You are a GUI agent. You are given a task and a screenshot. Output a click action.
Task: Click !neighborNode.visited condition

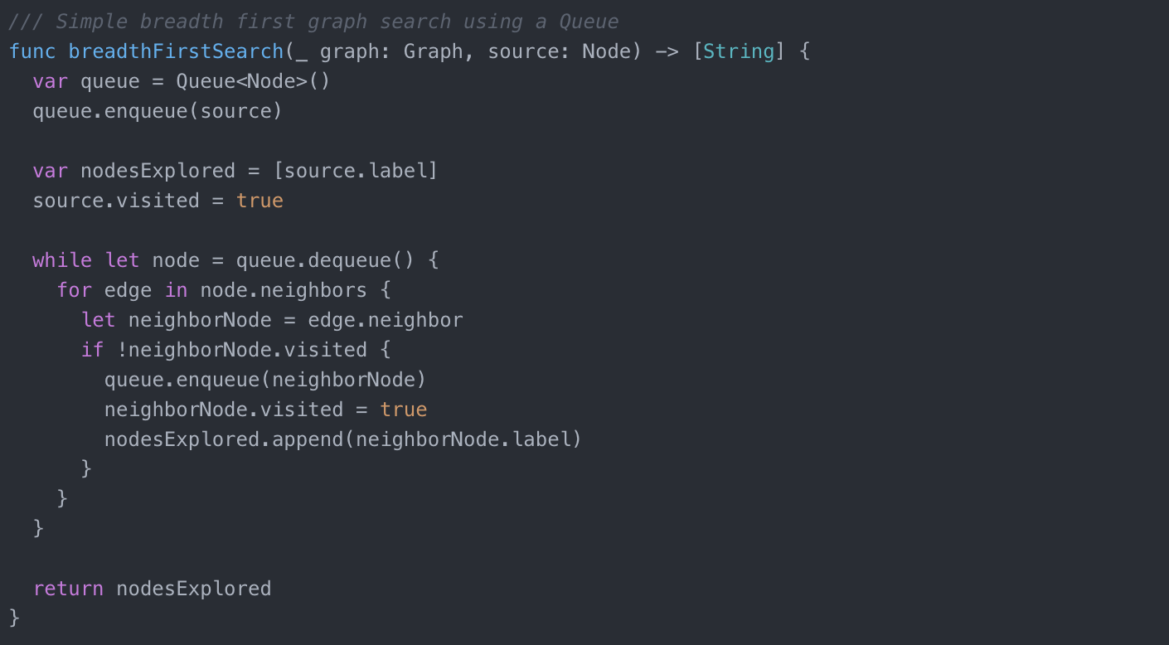tap(242, 350)
